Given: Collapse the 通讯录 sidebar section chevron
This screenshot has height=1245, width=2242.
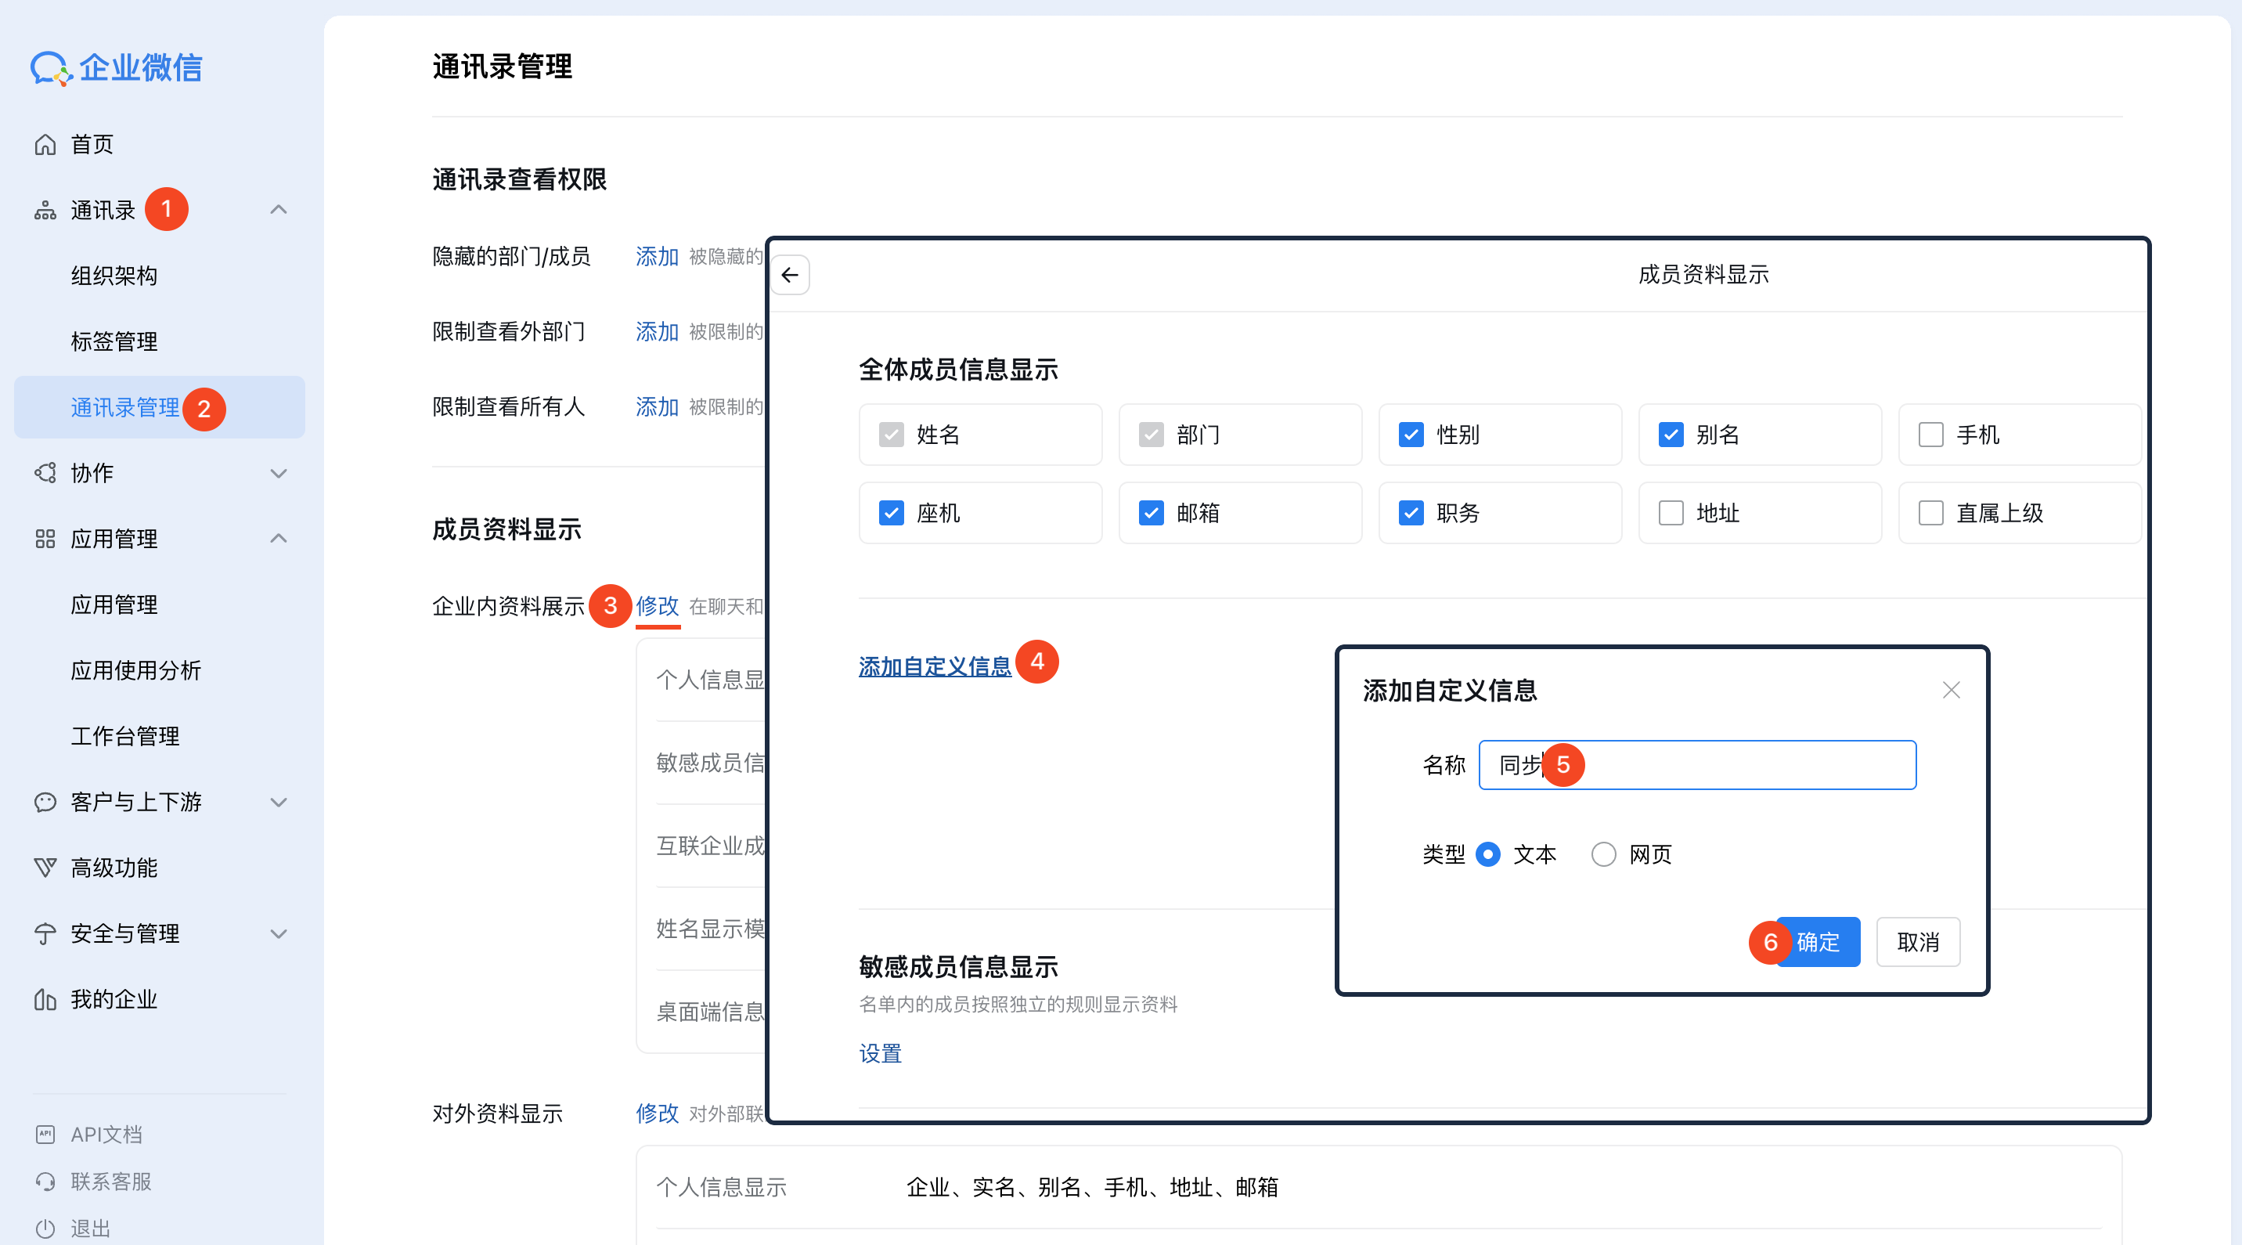Looking at the screenshot, I should 279,210.
